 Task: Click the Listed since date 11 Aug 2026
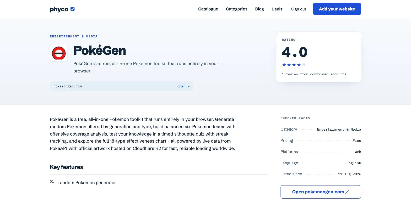349,174
